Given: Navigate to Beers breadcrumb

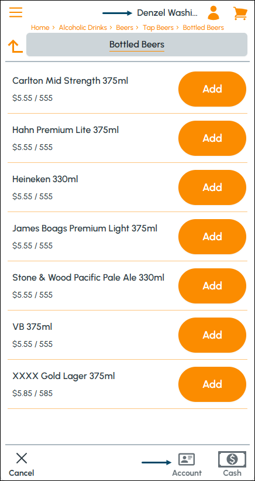Looking at the screenshot, I should (125, 28).
